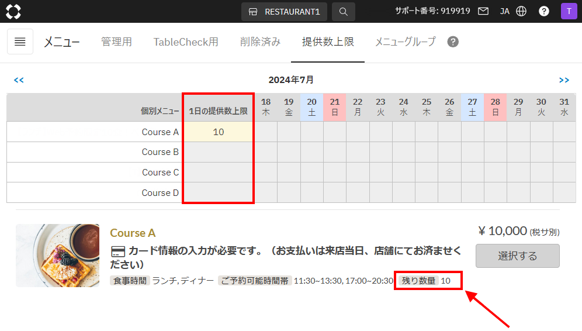Open the search magnifier icon
The width and height of the screenshot is (582, 331).
(344, 12)
